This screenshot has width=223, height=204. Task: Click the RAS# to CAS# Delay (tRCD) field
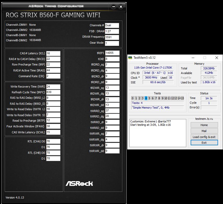[x=53, y=59]
